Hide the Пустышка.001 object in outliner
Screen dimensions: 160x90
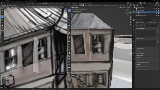click(x=156, y=15)
